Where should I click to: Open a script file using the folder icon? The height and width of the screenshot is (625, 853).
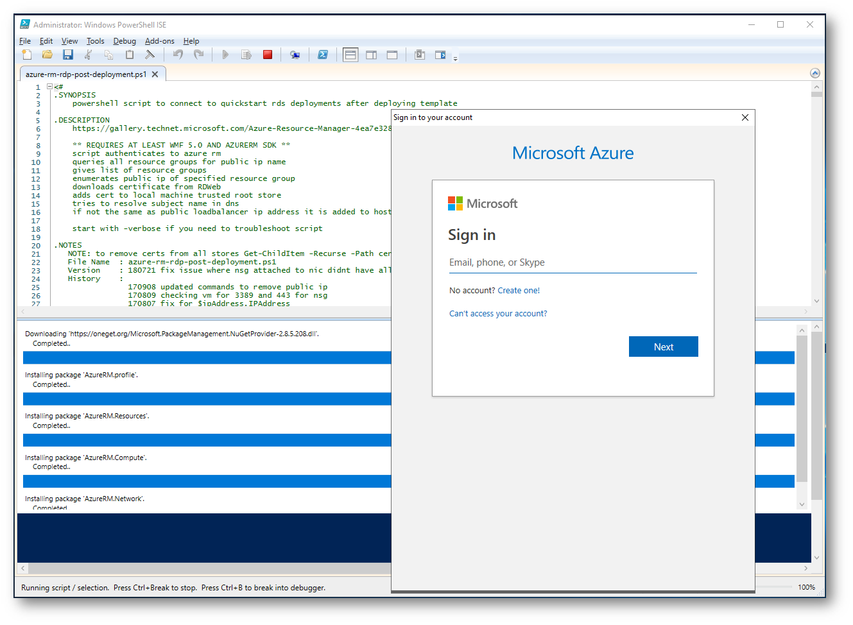(x=47, y=55)
